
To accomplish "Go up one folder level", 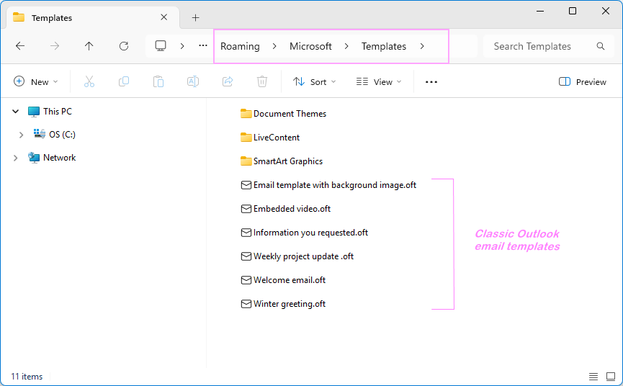I will (x=89, y=46).
